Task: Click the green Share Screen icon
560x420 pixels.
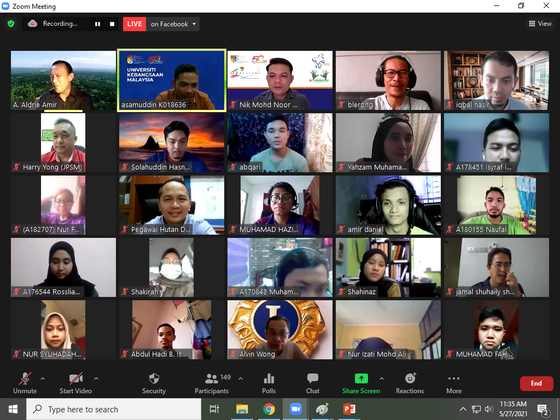Action: [x=361, y=379]
